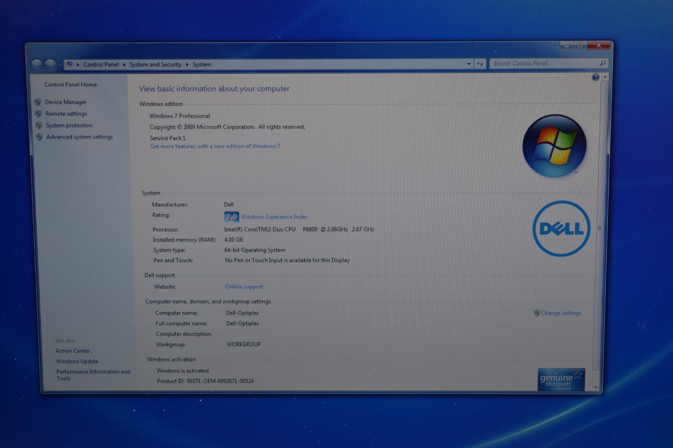This screenshot has height=448, width=673.
Task: Select System and Security breadcrumb segment
Action: point(155,64)
